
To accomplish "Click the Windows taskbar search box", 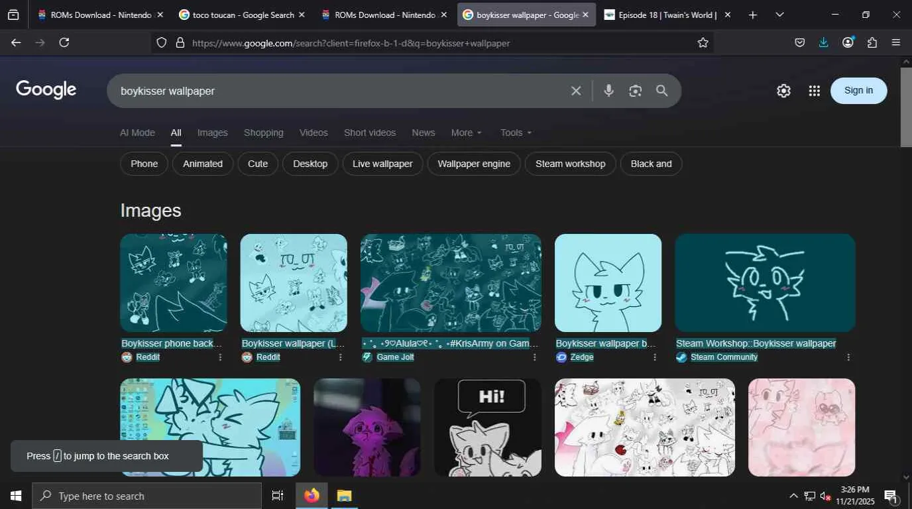I will pyautogui.click(x=147, y=496).
